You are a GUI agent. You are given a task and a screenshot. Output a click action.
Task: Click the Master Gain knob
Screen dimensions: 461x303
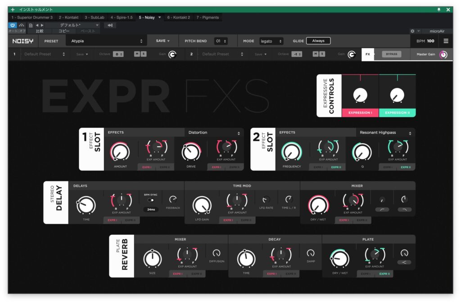coord(443,54)
